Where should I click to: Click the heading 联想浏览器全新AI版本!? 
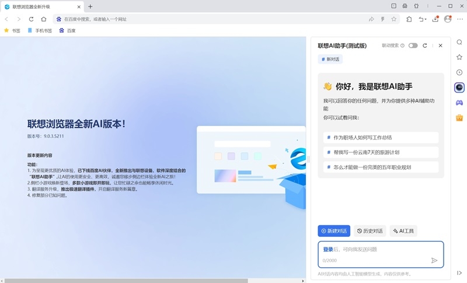pyautogui.click(x=76, y=124)
